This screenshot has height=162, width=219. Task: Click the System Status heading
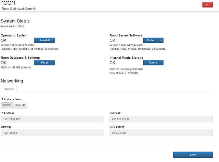(x=15, y=21)
